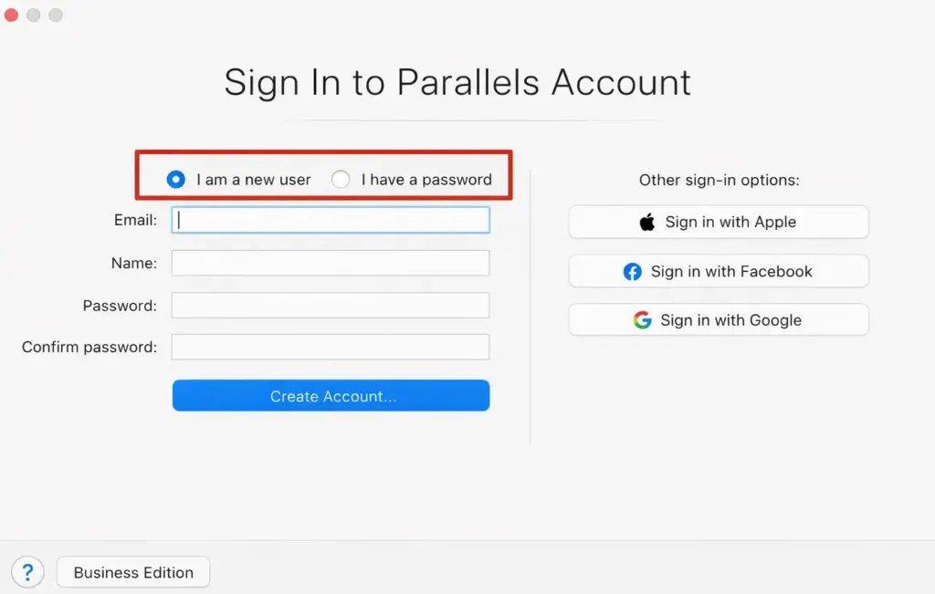The width and height of the screenshot is (935, 594).
Task: Click inside the Name field
Action: point(331,263)
